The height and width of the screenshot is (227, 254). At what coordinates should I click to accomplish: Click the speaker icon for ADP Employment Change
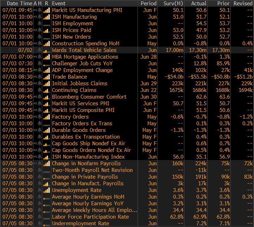coord(36,70)
